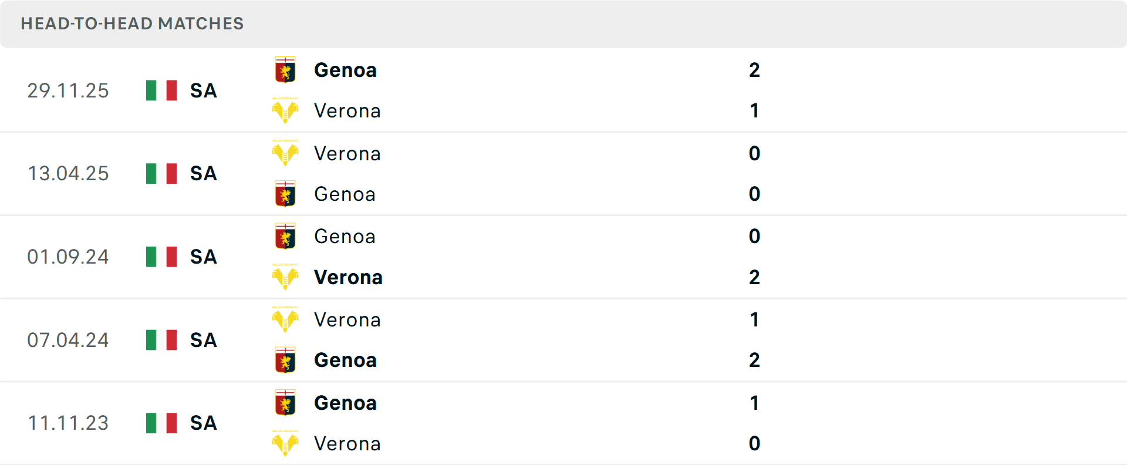Expand the HEAD-TO-HEAD MATCHES section header

(132, 23)
